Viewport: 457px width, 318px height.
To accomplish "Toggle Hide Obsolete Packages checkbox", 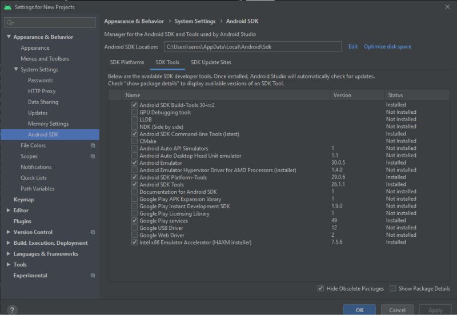I will coord(320,288).
